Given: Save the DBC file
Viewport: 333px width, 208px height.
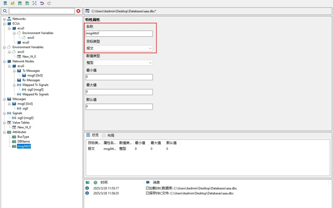Looking at the screenshot, I should [20, 3].
